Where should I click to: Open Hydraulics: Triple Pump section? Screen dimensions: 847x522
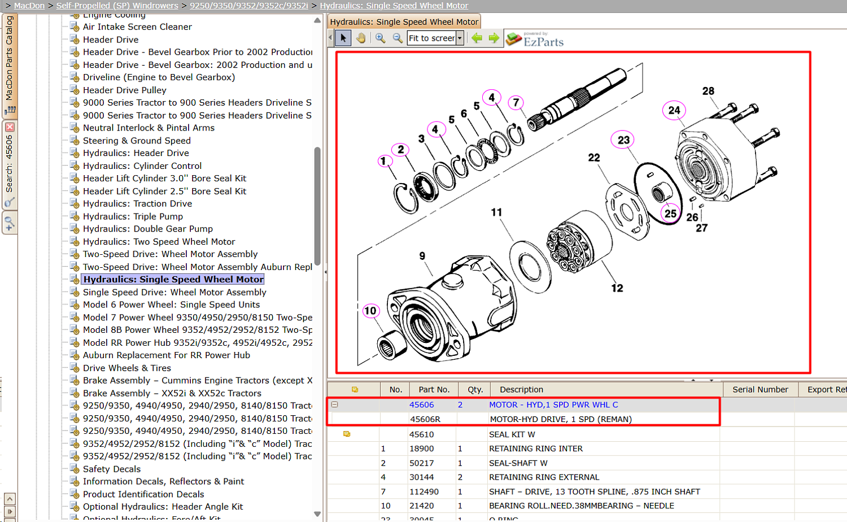pyautogui.click(x=133, y=216)
